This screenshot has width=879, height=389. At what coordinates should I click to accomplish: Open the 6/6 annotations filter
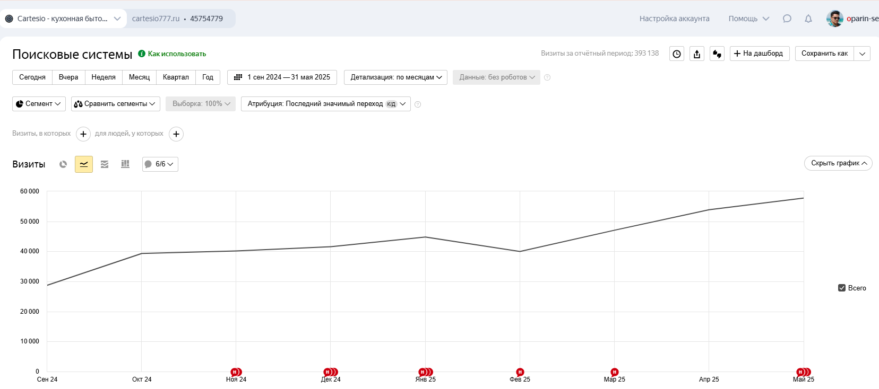[160, 164]
